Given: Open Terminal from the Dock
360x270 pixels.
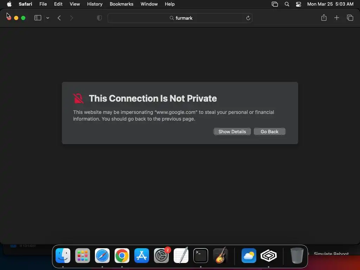Looking at the screenshot, I should click(x=201, y=255).
